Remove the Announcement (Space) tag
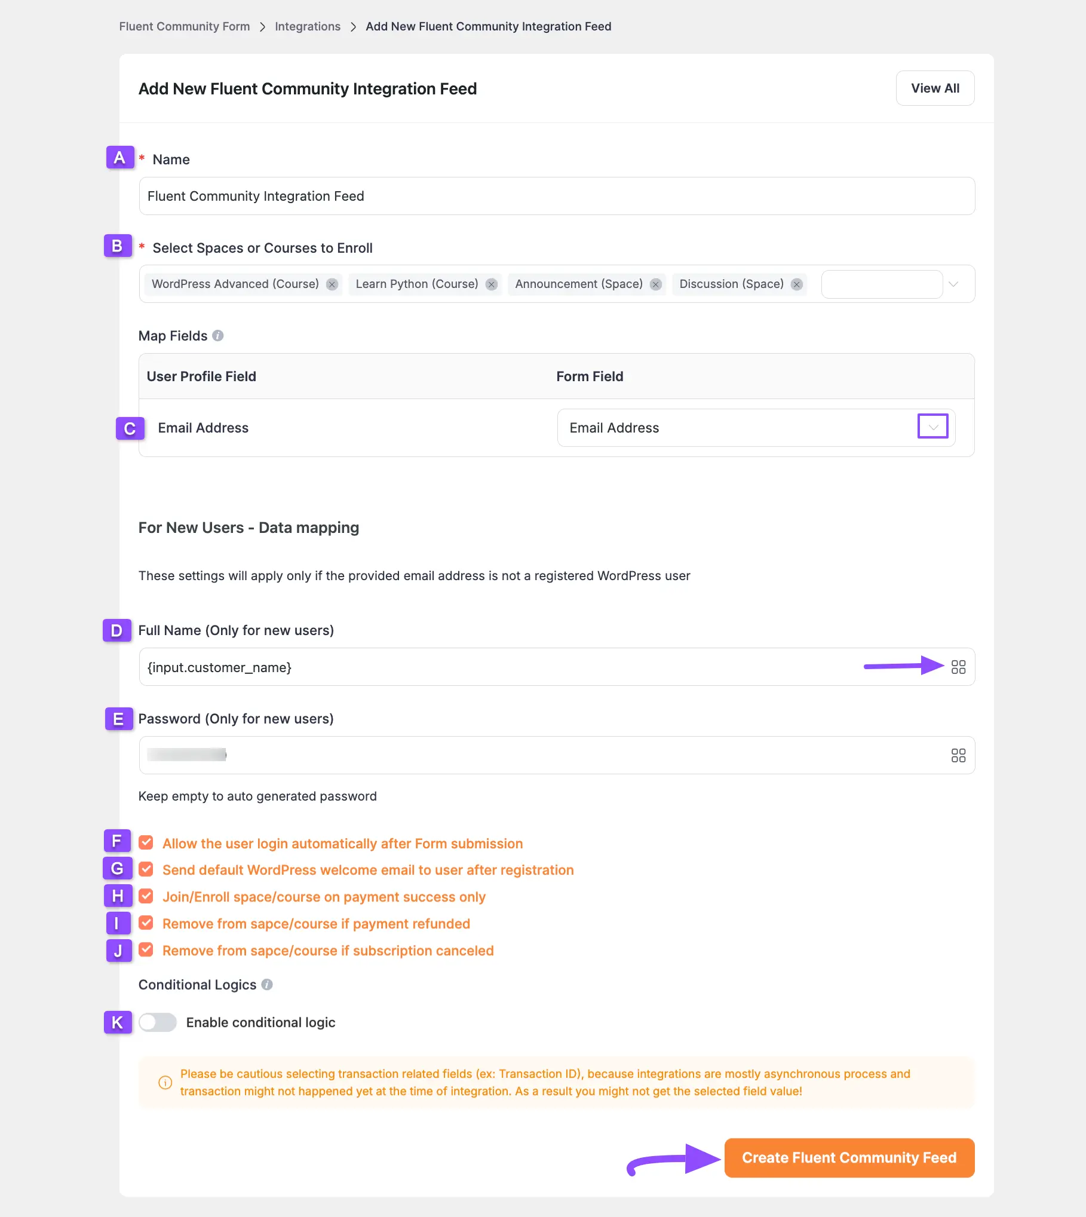The height and width of the screenshot is (1217, 1086). pos(656,284)
